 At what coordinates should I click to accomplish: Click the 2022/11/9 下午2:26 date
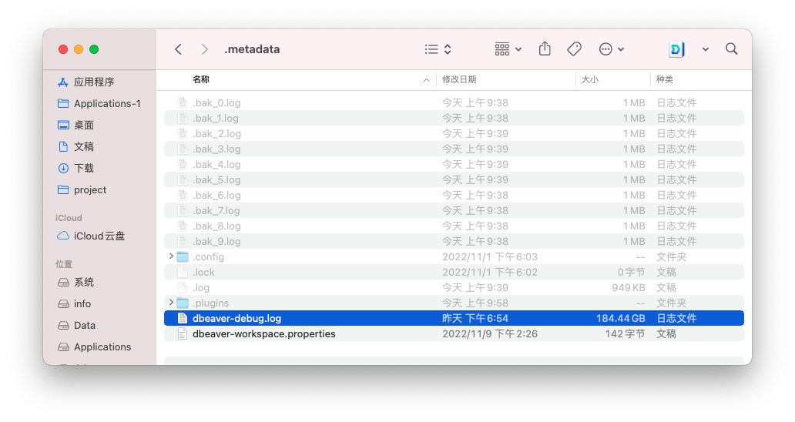[490, 334]
